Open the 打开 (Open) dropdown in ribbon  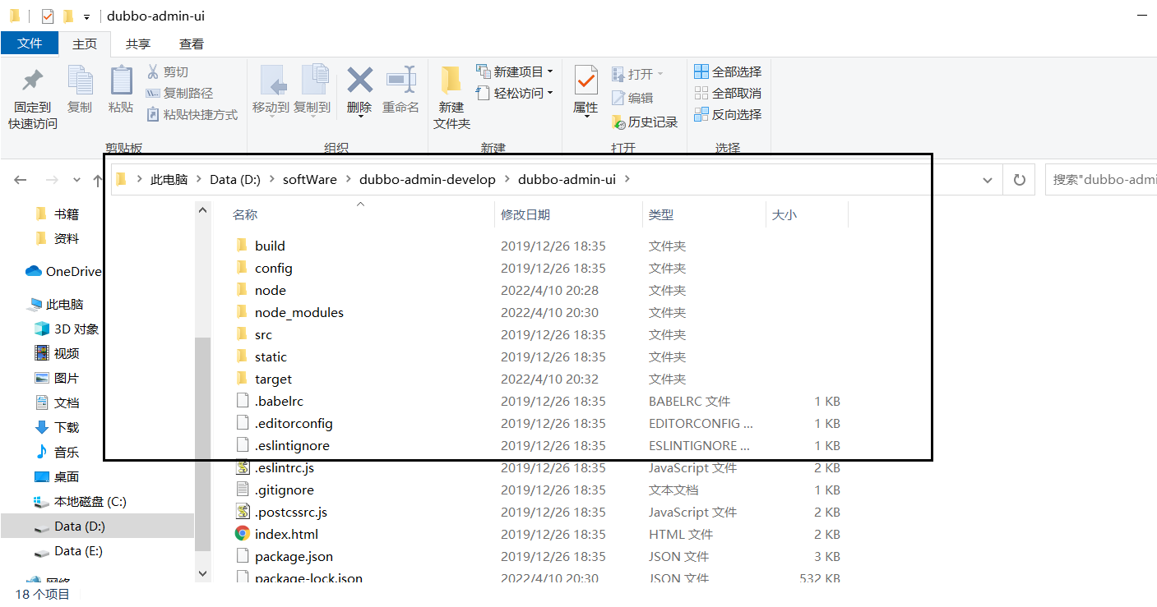(637, 74)
